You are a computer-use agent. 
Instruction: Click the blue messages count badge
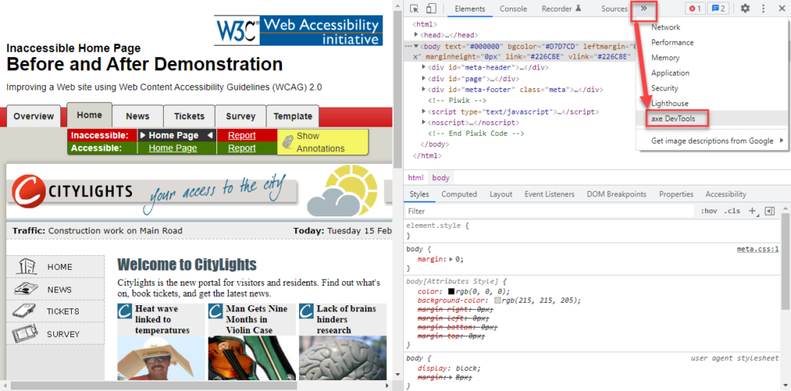click(x=718, y=8)
